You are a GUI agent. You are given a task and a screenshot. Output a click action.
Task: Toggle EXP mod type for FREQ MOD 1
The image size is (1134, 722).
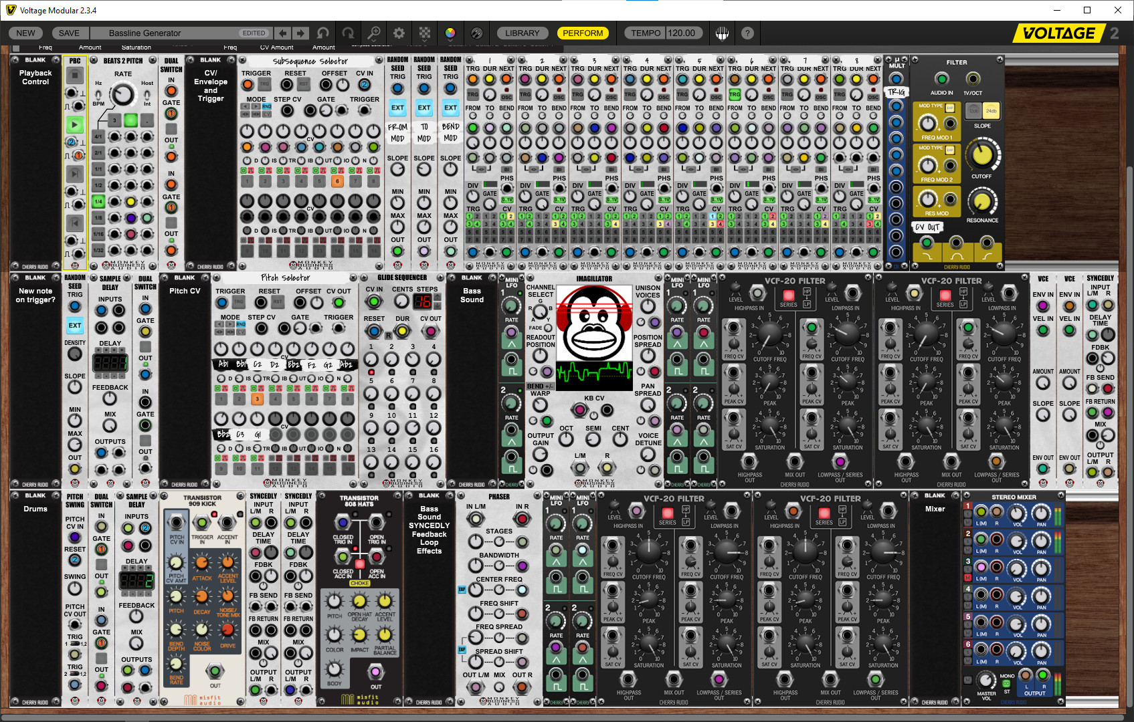pos(949,108)
